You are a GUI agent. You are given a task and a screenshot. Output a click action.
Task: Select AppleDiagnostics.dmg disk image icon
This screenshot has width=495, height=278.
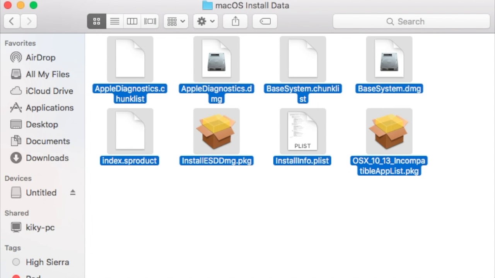pyautogui.click(x=217, y=59)
